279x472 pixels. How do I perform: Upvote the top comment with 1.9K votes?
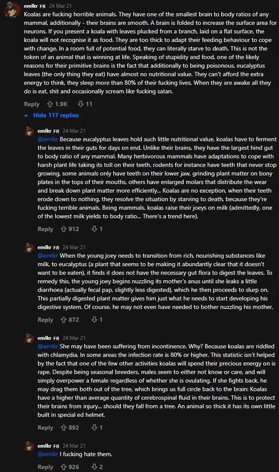50,104
